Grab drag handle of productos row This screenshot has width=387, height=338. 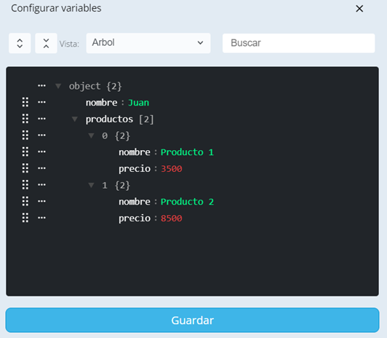tap(25, 119)
